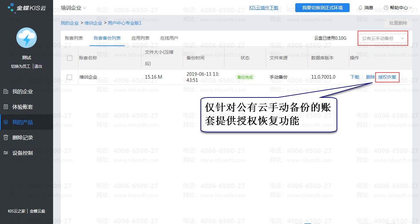Screen dimensions: 420x224
Task: Click the 删除记录 trash icon
Action: coord(6,138)
